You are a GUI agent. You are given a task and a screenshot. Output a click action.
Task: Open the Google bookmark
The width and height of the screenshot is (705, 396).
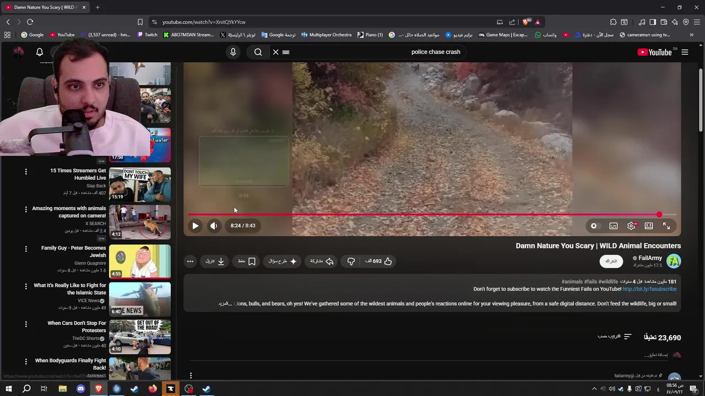pos(32,35)
